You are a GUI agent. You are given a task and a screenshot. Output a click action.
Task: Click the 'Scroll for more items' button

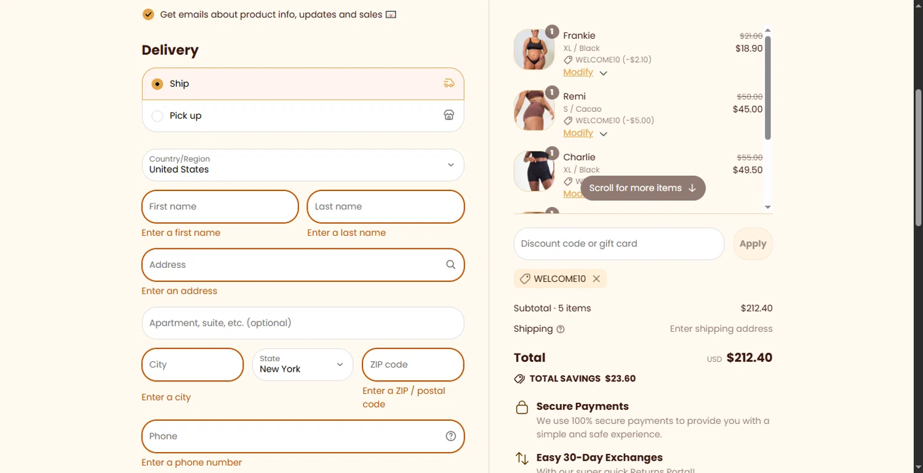tap(643, 188)
